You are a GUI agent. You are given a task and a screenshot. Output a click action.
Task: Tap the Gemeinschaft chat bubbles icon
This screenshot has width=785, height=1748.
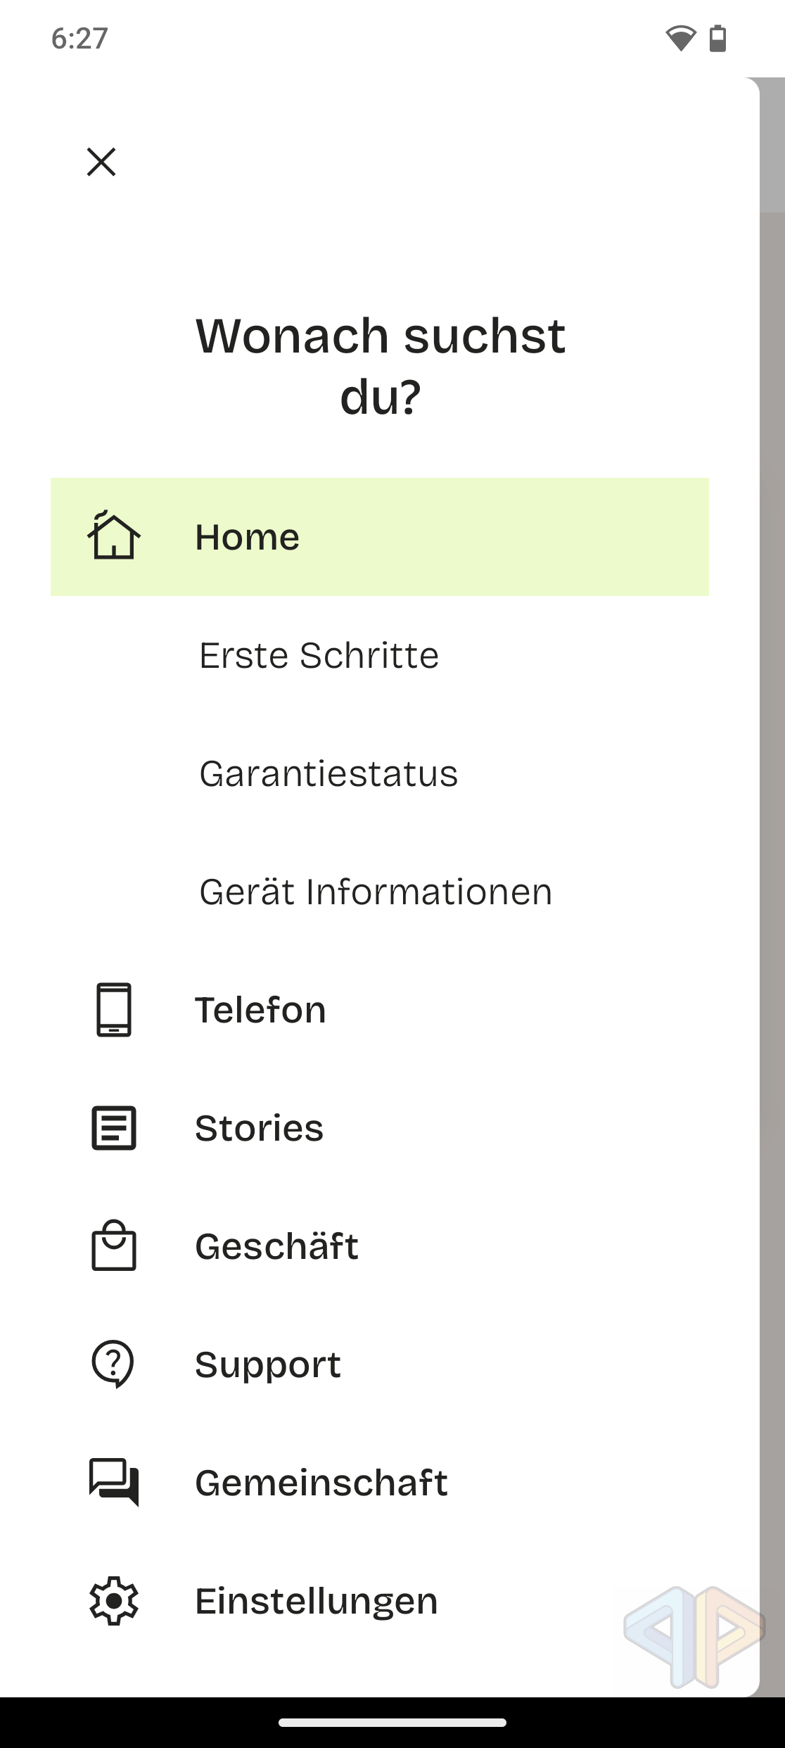[x=114, y=1482]
